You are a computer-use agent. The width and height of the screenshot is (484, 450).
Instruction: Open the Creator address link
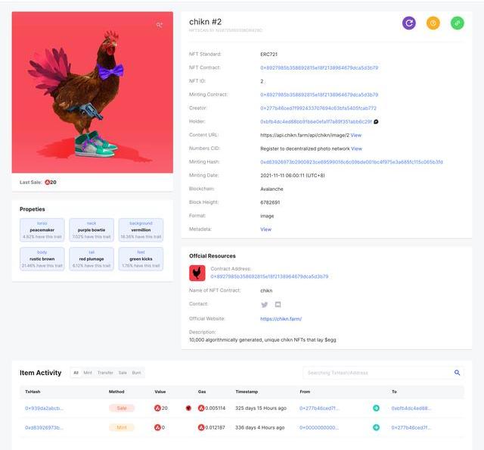318,108
